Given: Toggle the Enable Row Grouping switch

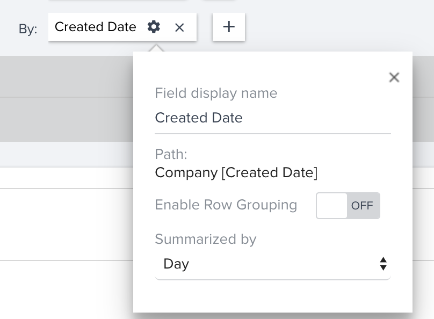Looking at the screenshot, I should [x=348, y=206].
